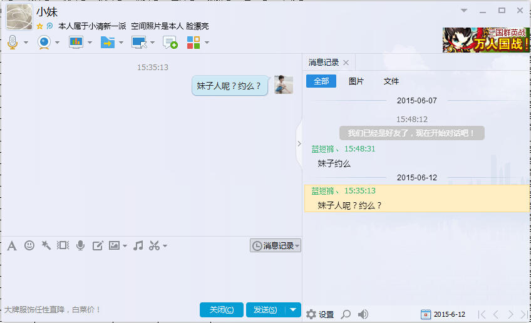Expand the apps grid dropdown arrow
Image resolution: width=531 pixels, height=323 pixels.
coord(207,43)
